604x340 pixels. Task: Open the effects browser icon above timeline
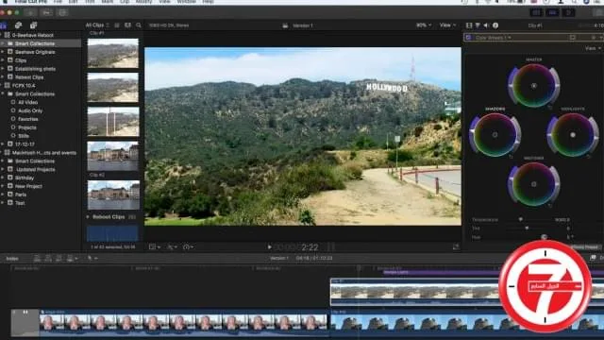point(593,258)
